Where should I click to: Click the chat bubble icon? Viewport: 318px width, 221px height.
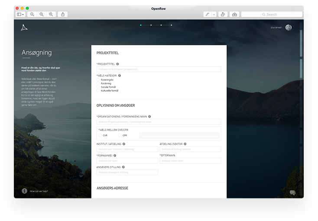tap(292, 193)
